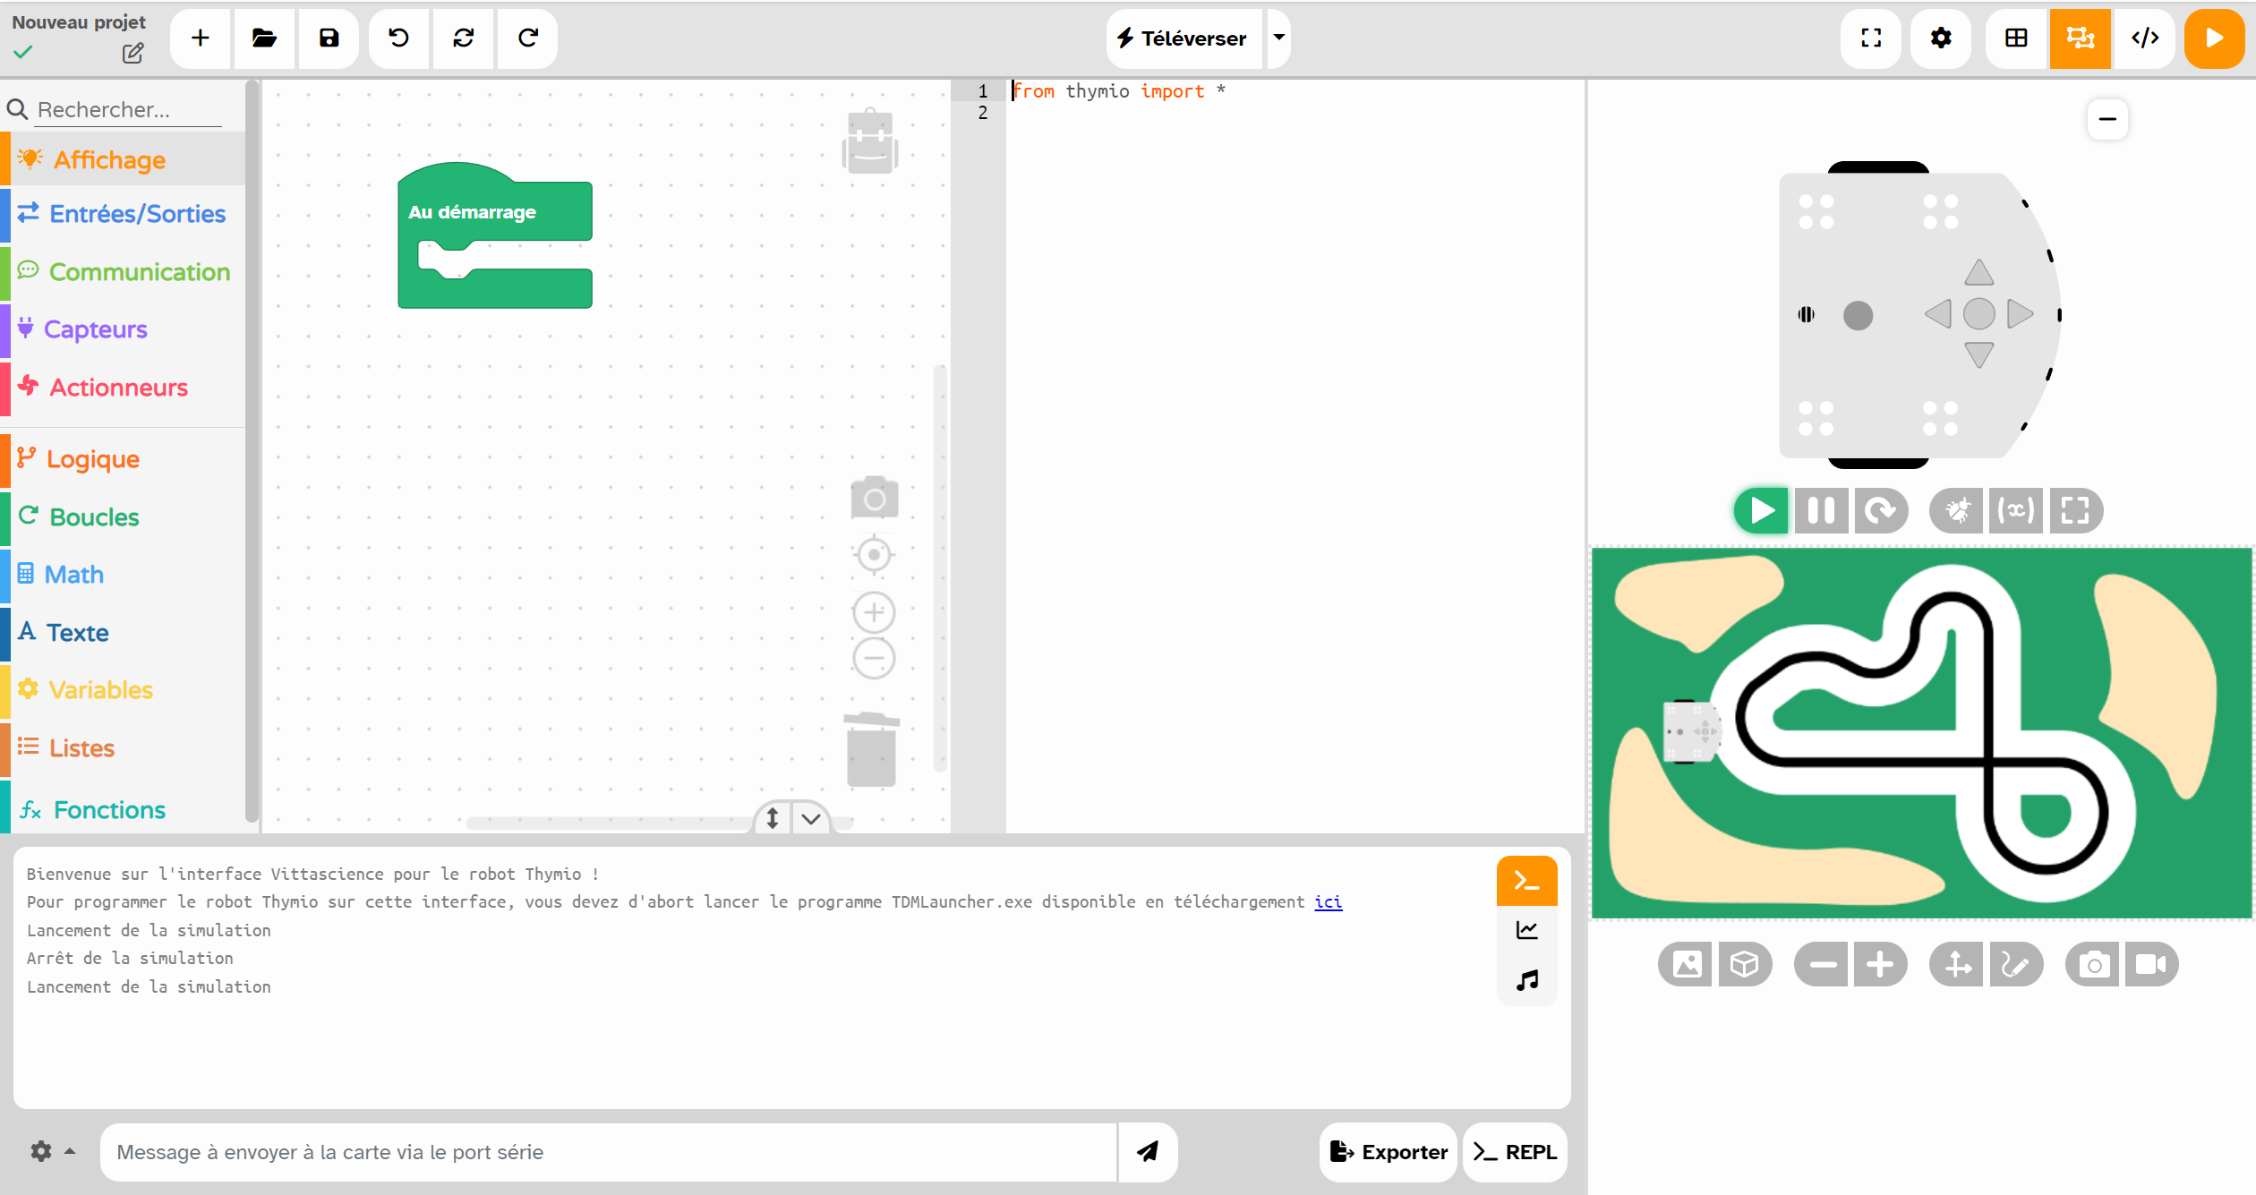Open the REPL button
The width and height of the screenshot is (2256, 1195).
(1515, 1152)
